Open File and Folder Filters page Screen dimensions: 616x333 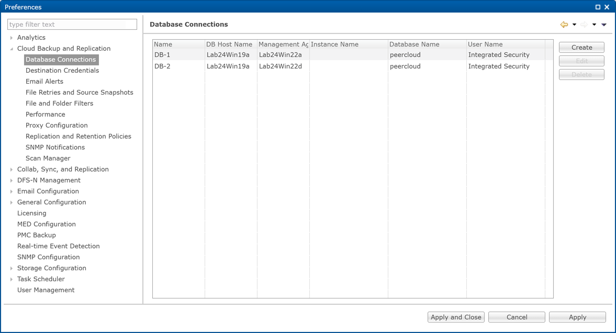(59, 104)
